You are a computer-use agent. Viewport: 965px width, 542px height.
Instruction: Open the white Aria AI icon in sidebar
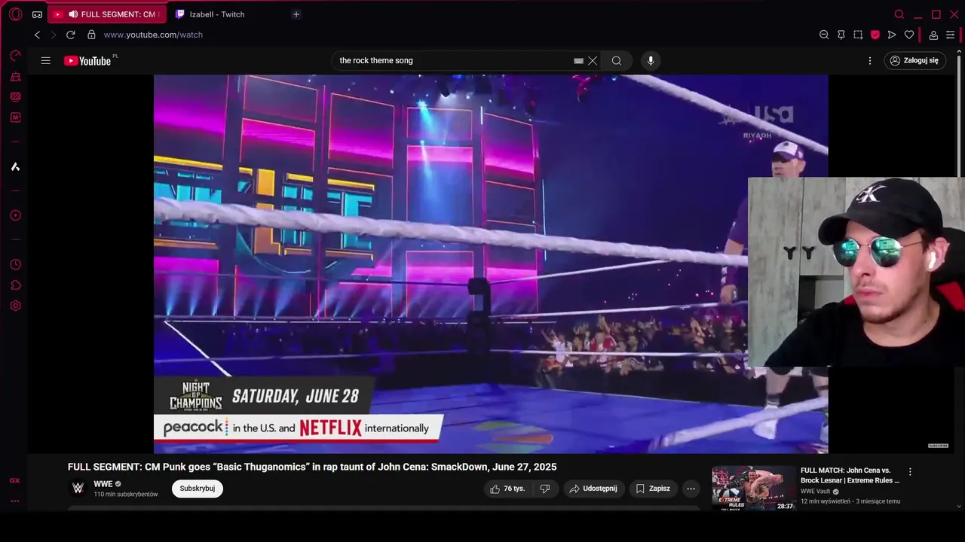15,166
